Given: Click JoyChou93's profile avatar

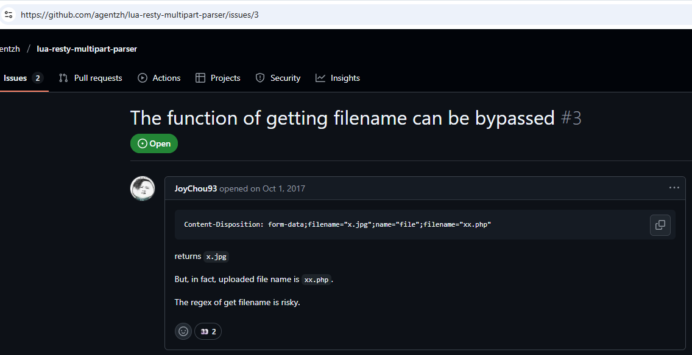Looking at the screenshot, I should pos(143,188).
